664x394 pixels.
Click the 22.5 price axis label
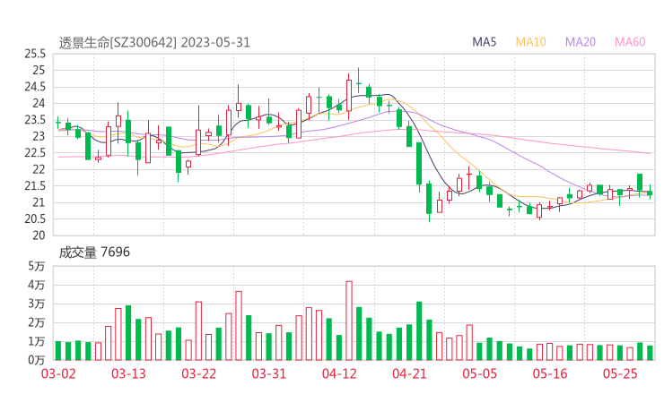point(35,153)
